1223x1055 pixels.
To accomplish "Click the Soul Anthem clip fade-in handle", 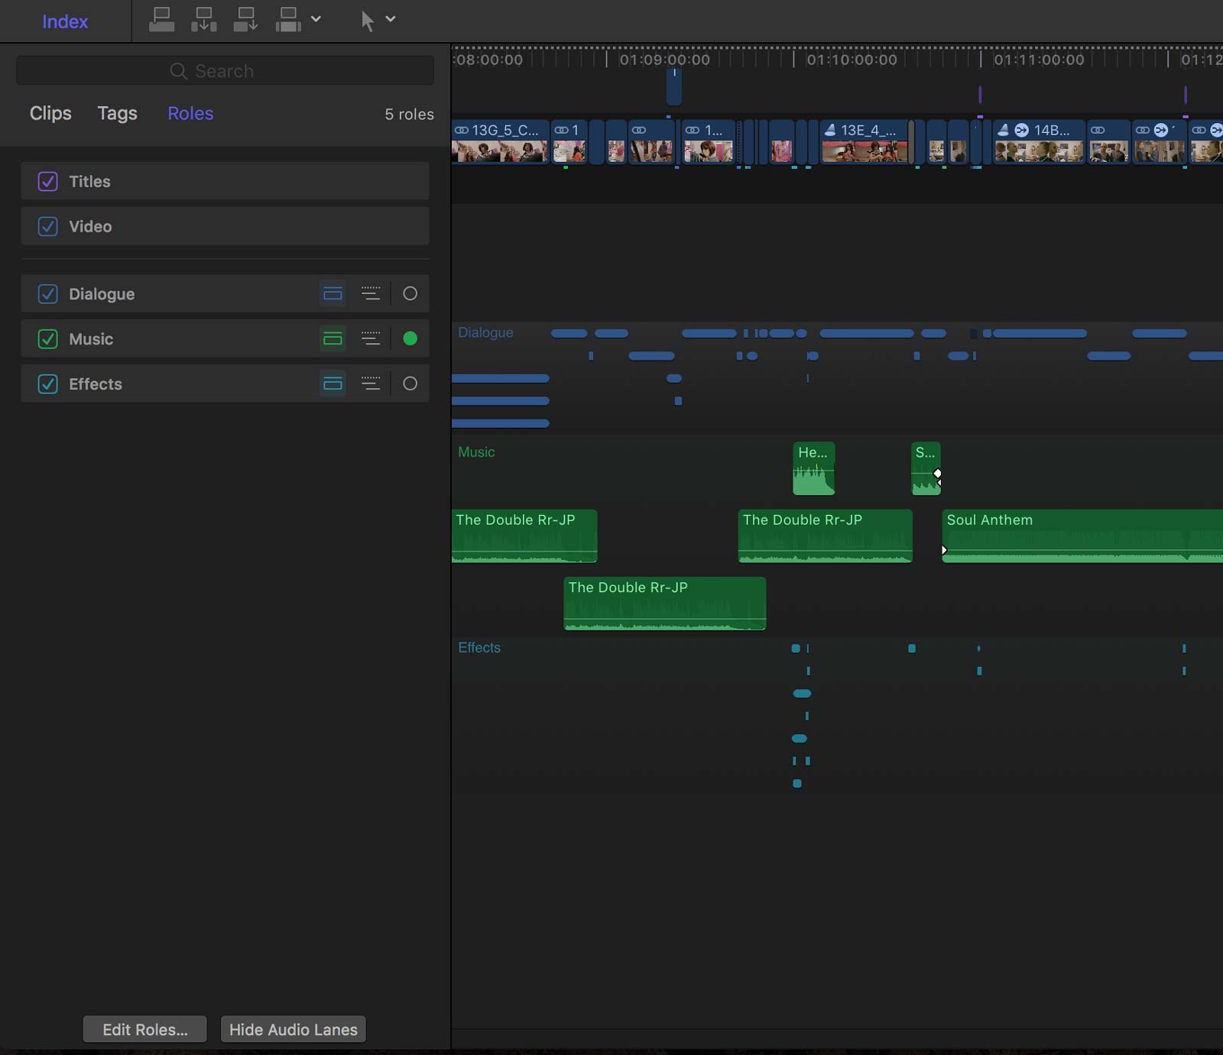I will 945,550.
